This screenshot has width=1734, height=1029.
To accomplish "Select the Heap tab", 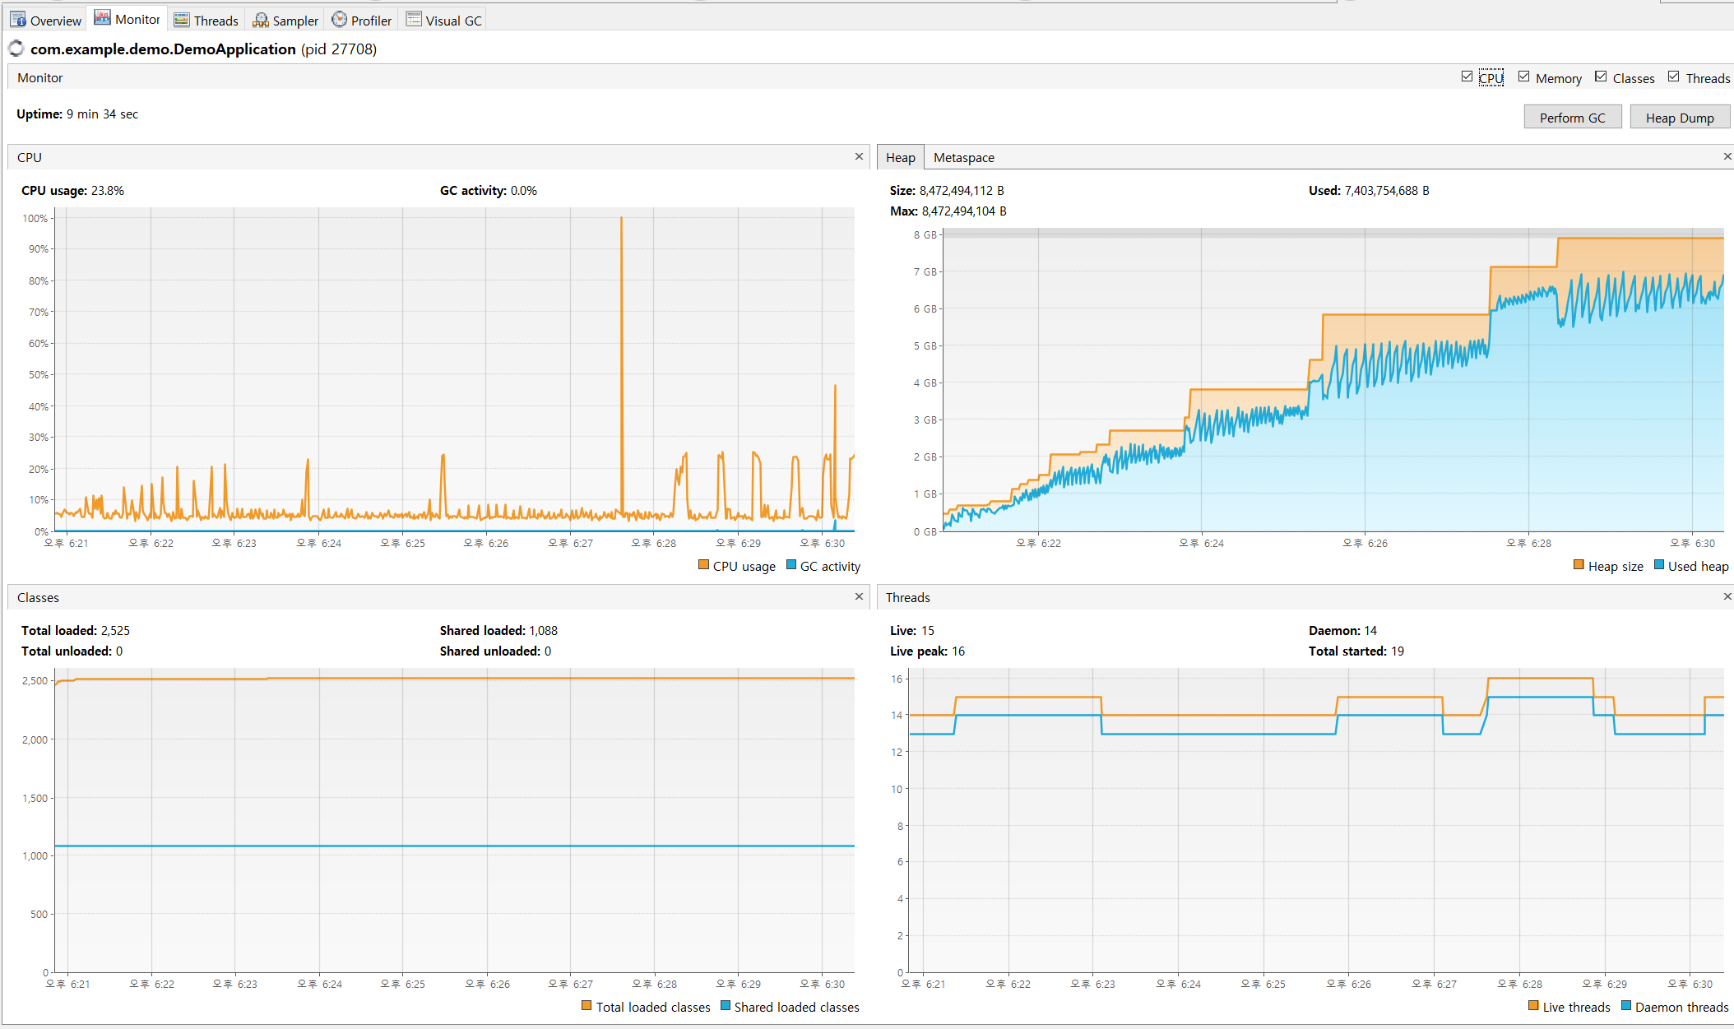I will click(x=900, y=157).
